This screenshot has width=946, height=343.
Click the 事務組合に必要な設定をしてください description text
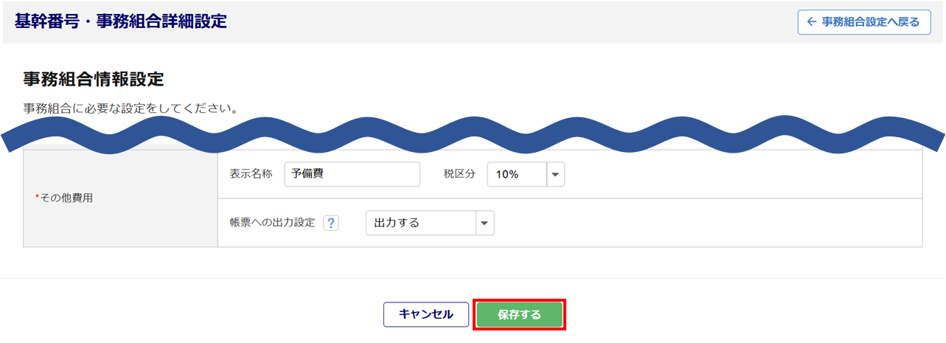(130, 108)
